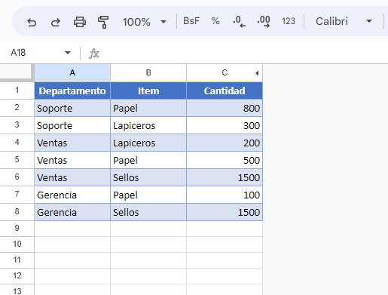Click empty cell A10

click(72, 244)
